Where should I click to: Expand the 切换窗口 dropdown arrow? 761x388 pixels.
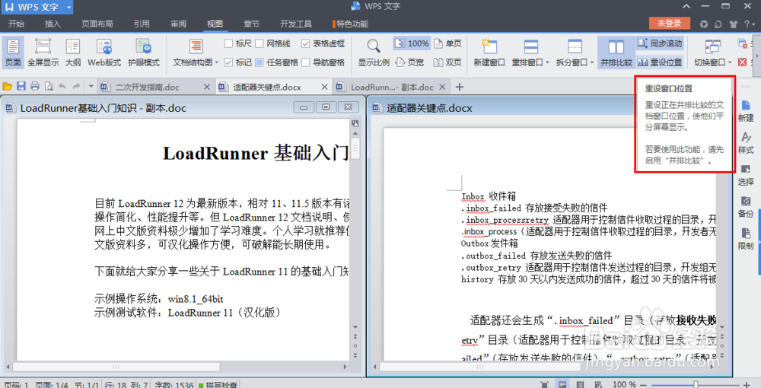coord(730,62)
